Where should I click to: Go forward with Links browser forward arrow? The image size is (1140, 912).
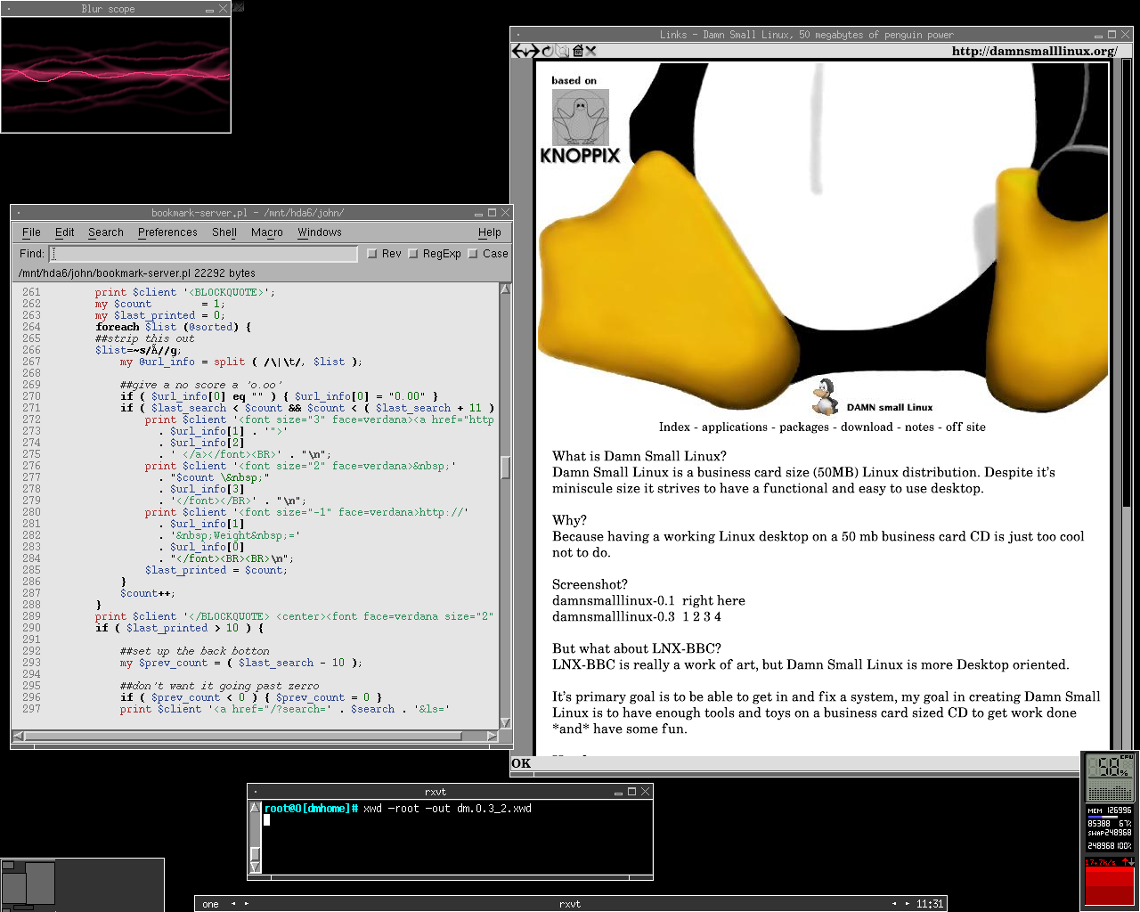[533, 51]
